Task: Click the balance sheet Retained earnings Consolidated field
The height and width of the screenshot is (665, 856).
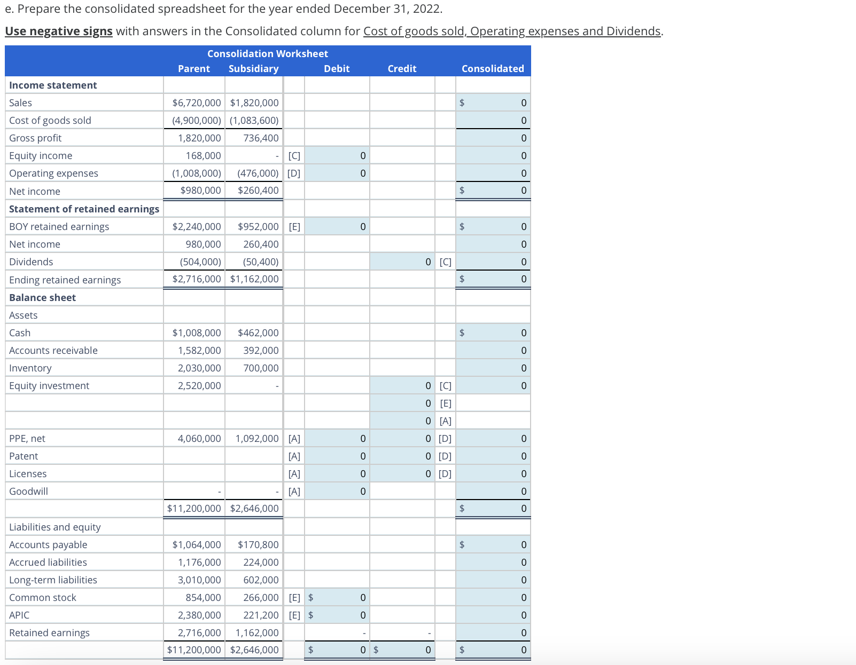Action: pos(493,632)
